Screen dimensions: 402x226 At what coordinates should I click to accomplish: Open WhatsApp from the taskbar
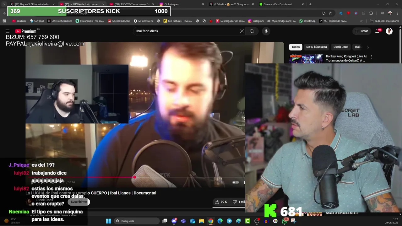pyautogui.click(x=285, y=221)
